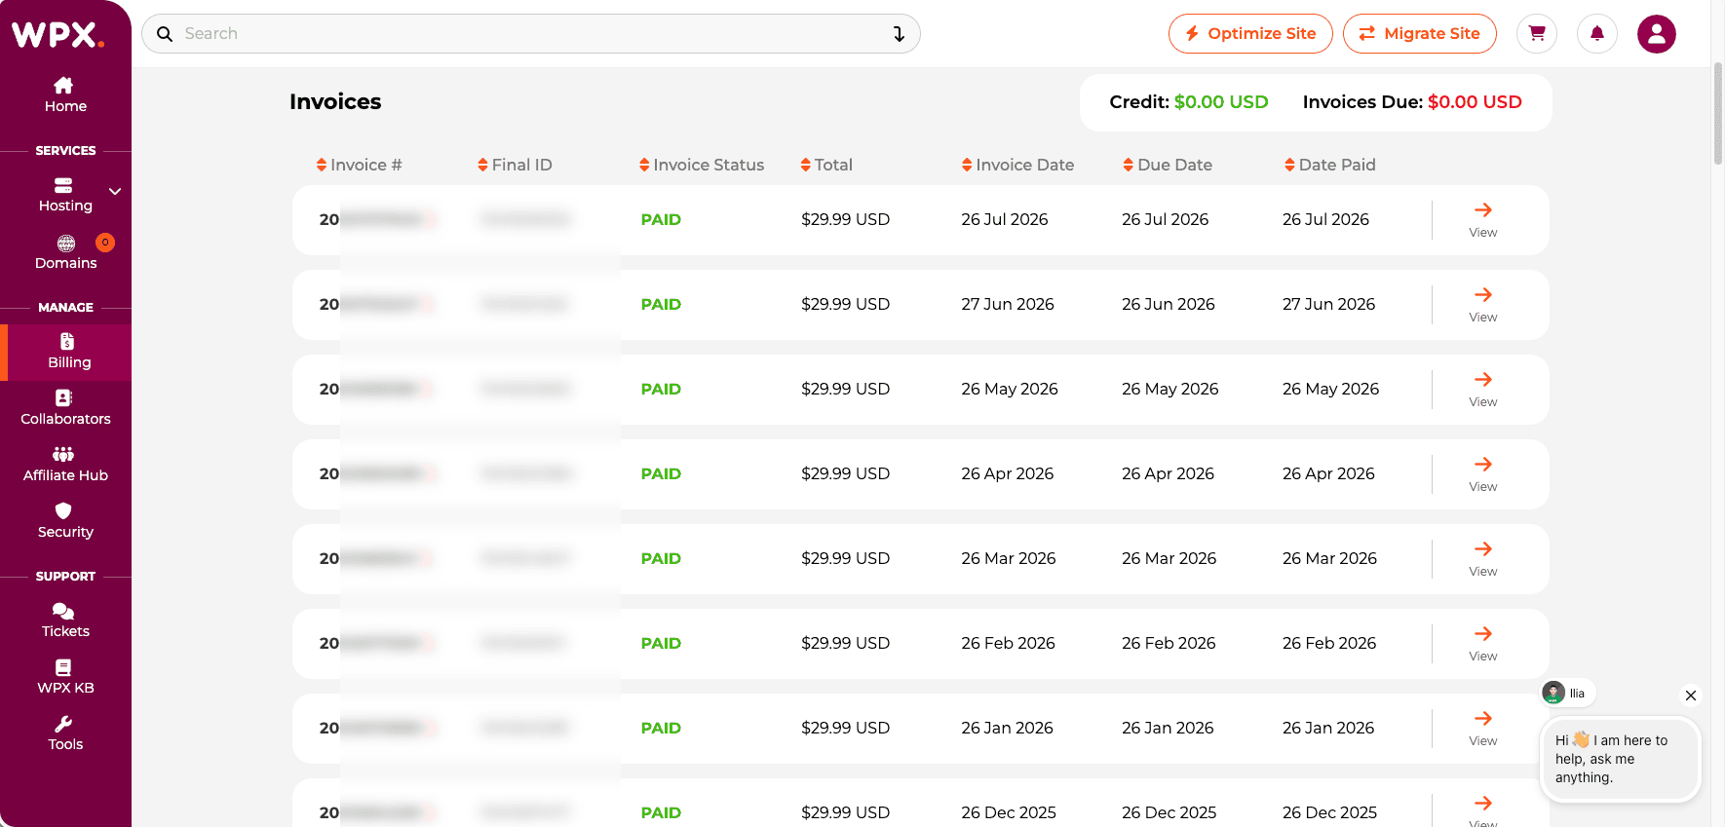View the 26 Mar 2026 invoice
Viewport: 1725px width, 827px height.
tap(1483, 559)
